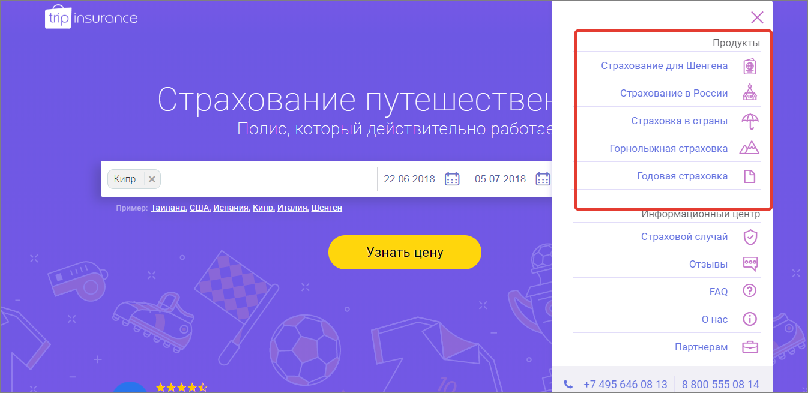Select Горнолыжная страховка menu item

tap(668, 148)
